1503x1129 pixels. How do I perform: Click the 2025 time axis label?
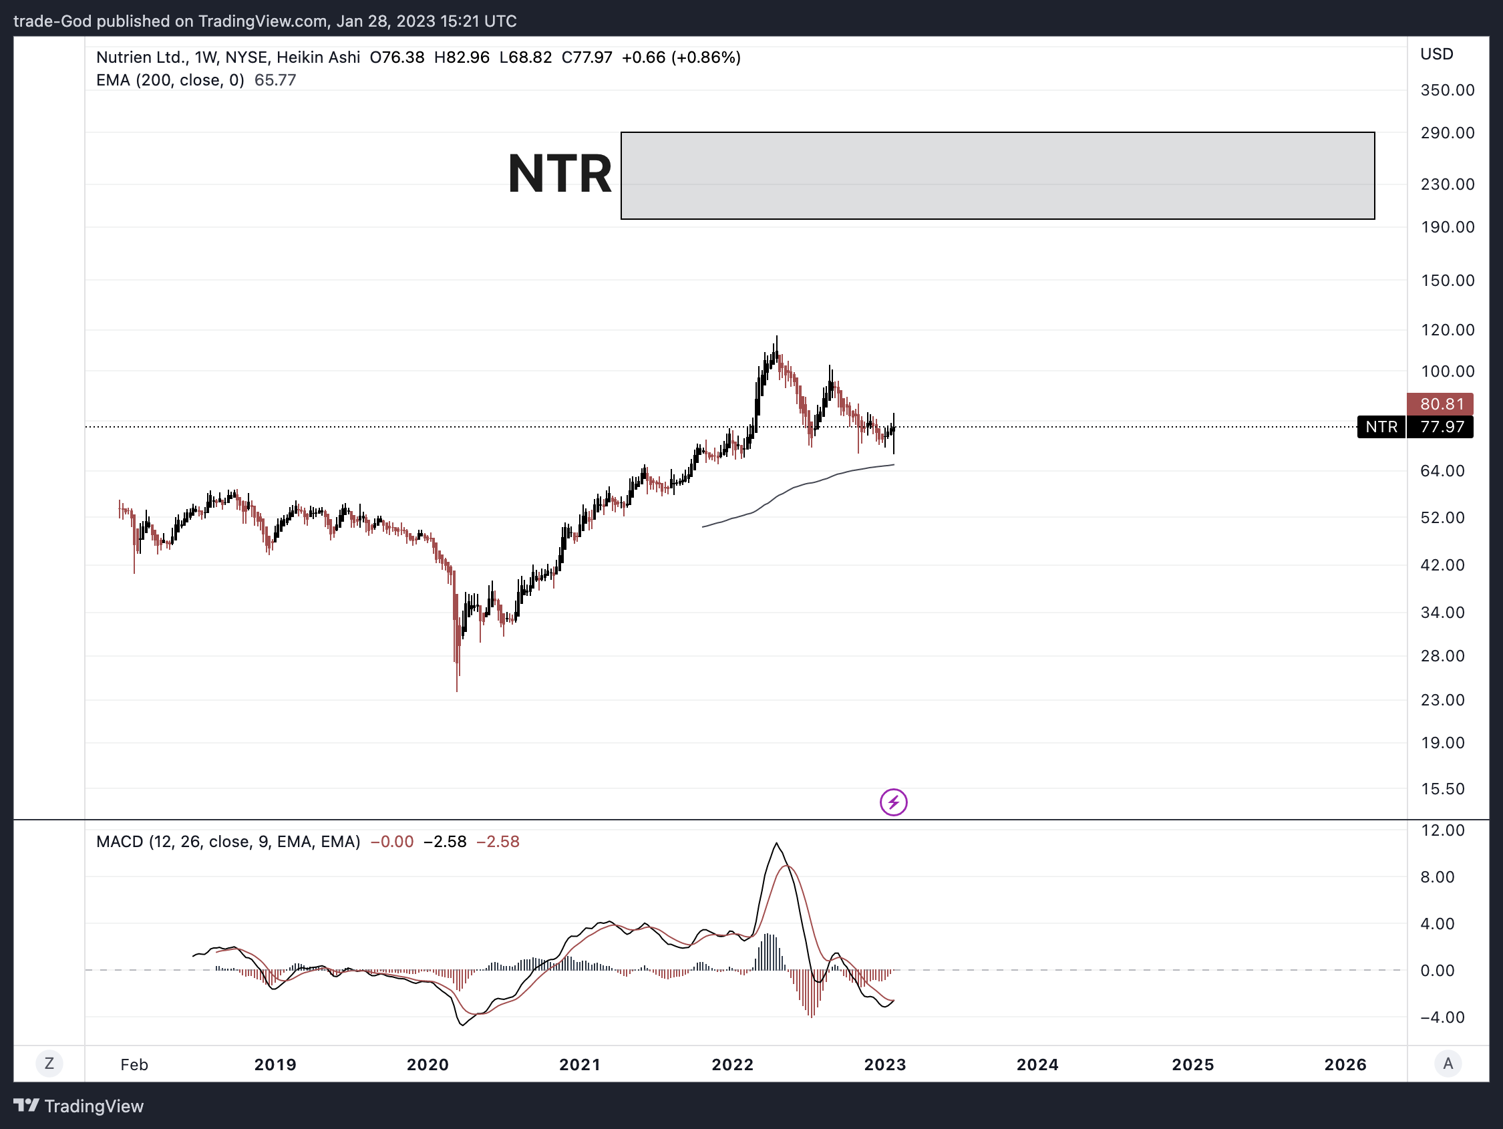(1192, 1064)
